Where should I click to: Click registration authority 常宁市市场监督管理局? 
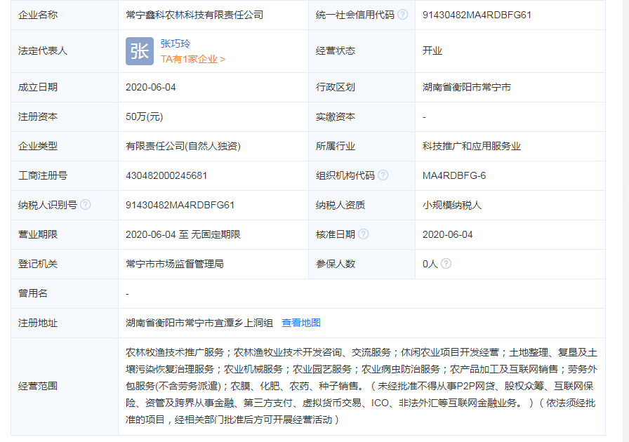point(175,264)
